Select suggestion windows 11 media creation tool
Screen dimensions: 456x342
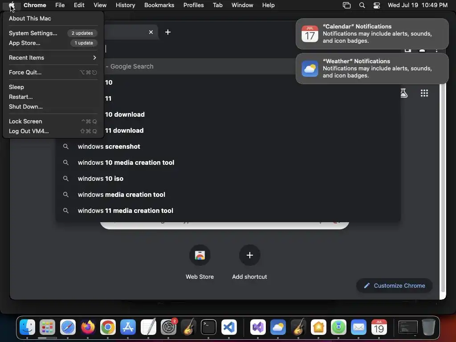(x=228, y=211)
